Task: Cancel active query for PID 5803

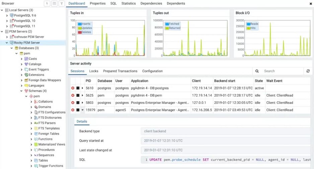Action: (x=78, y=103)
